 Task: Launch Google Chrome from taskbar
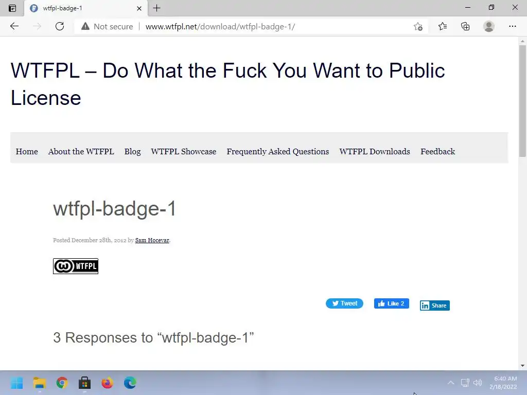click(62, 383)
